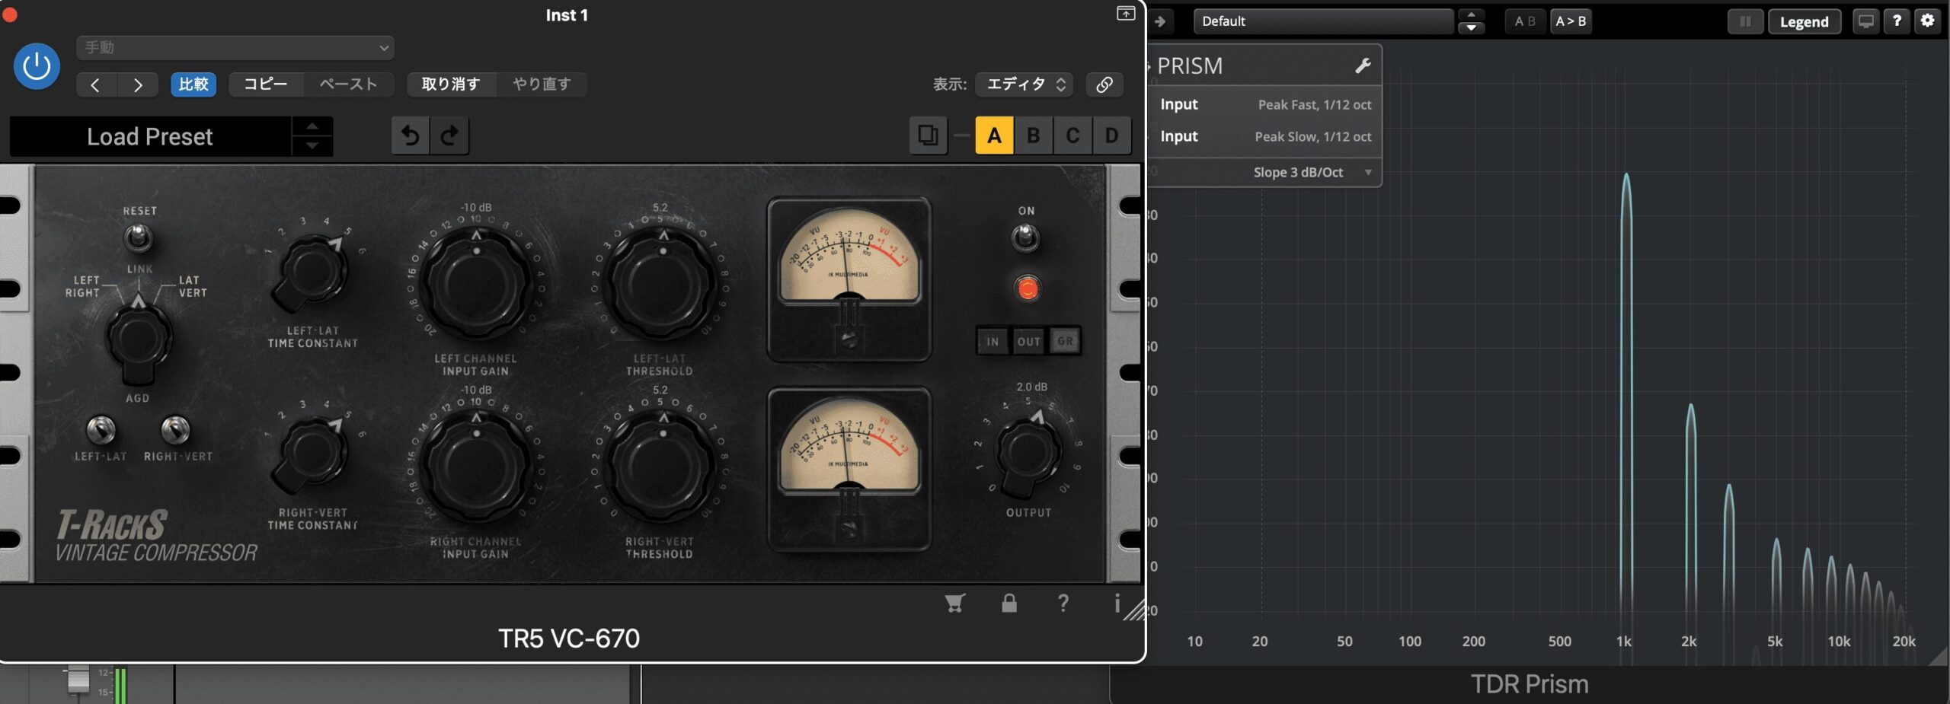The height and width of the screenshot is (704, 1950).
Task: Click the OUTPUT level knob
Action: click(x=1028, y=453)
